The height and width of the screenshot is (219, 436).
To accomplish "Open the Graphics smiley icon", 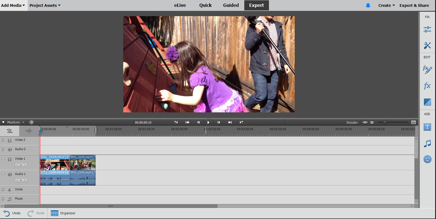I will (x=427, y=159).
